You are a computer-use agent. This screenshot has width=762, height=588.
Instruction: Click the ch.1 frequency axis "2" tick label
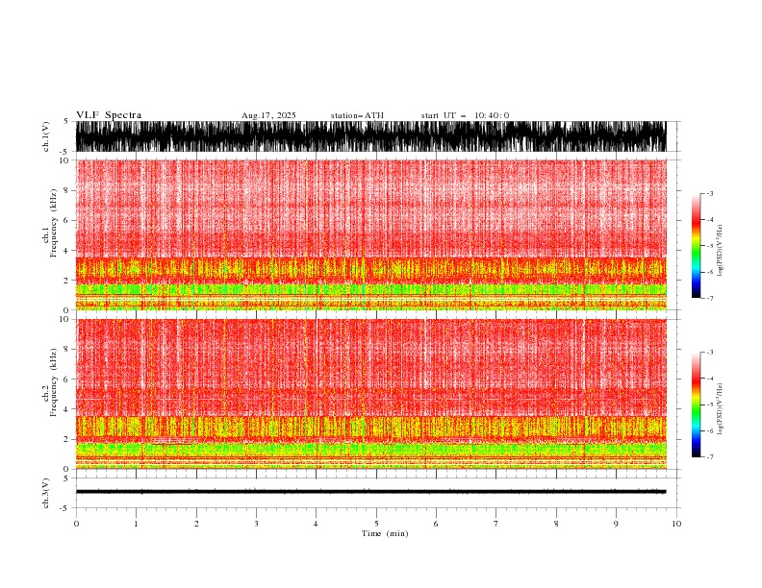[x=66, y=281]
